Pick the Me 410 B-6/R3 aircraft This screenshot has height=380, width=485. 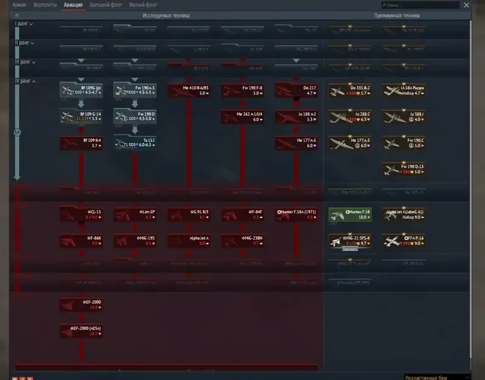(189, 90)
